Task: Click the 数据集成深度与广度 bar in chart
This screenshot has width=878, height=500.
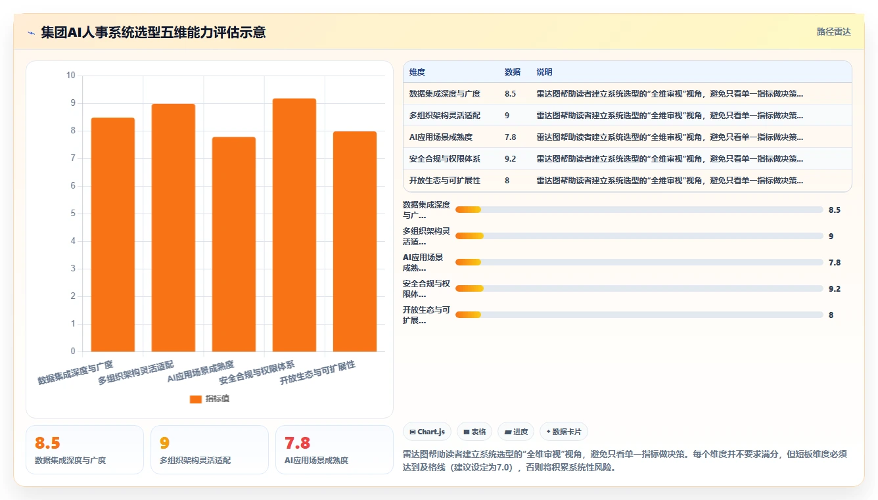Action: click(113, 235)
